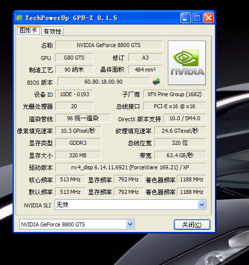This screenshot has width=249, height=265.
Task: Close the GPU-Z window with X button
Action: [208, 18]
